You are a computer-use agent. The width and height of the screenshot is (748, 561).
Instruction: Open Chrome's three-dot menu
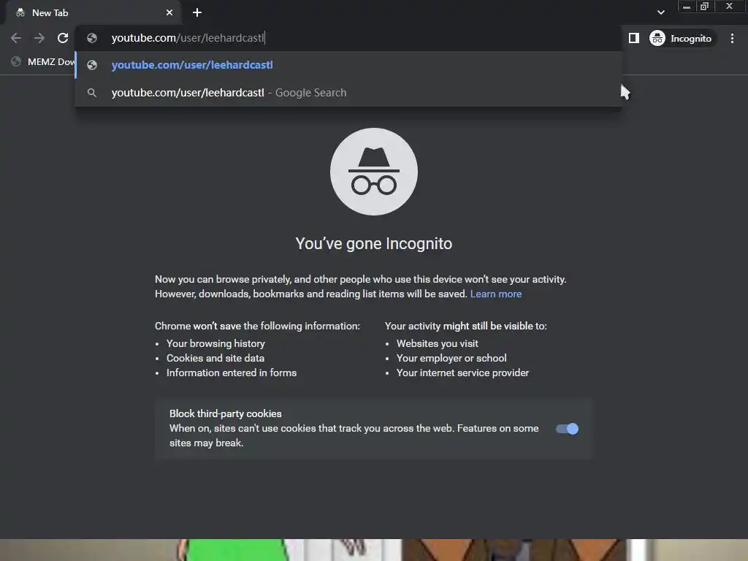point(732,38)
